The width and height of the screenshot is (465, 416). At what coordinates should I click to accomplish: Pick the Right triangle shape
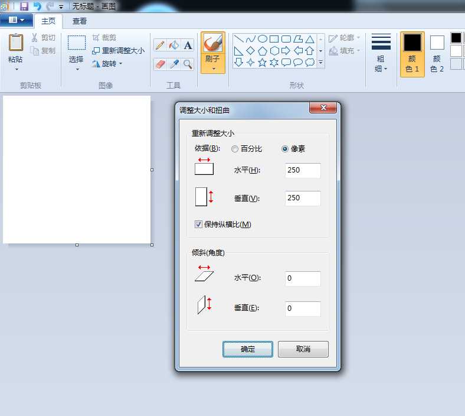239,51
